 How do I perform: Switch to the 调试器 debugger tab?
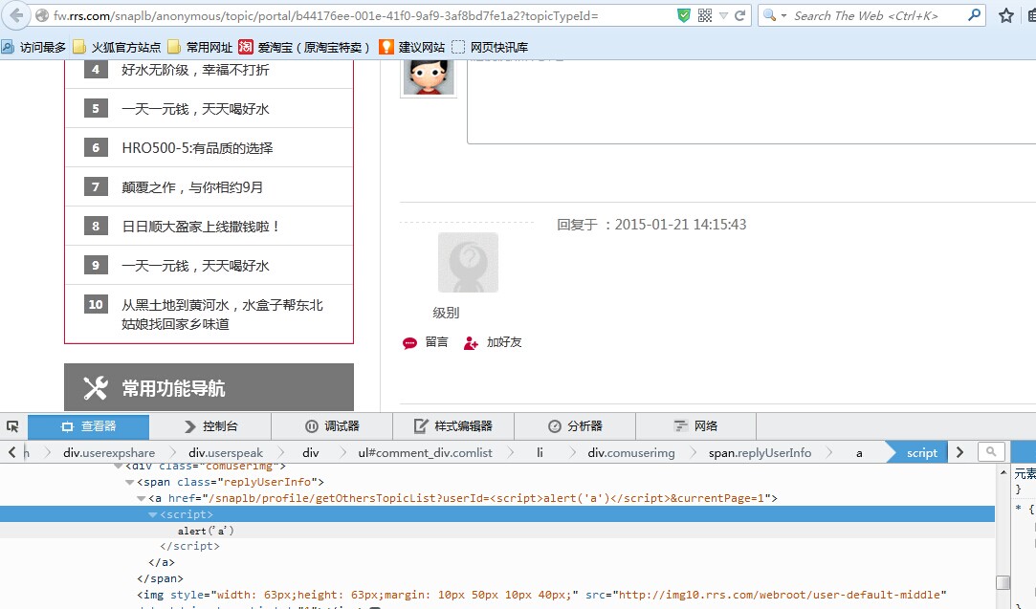click(x=332, y=426)
